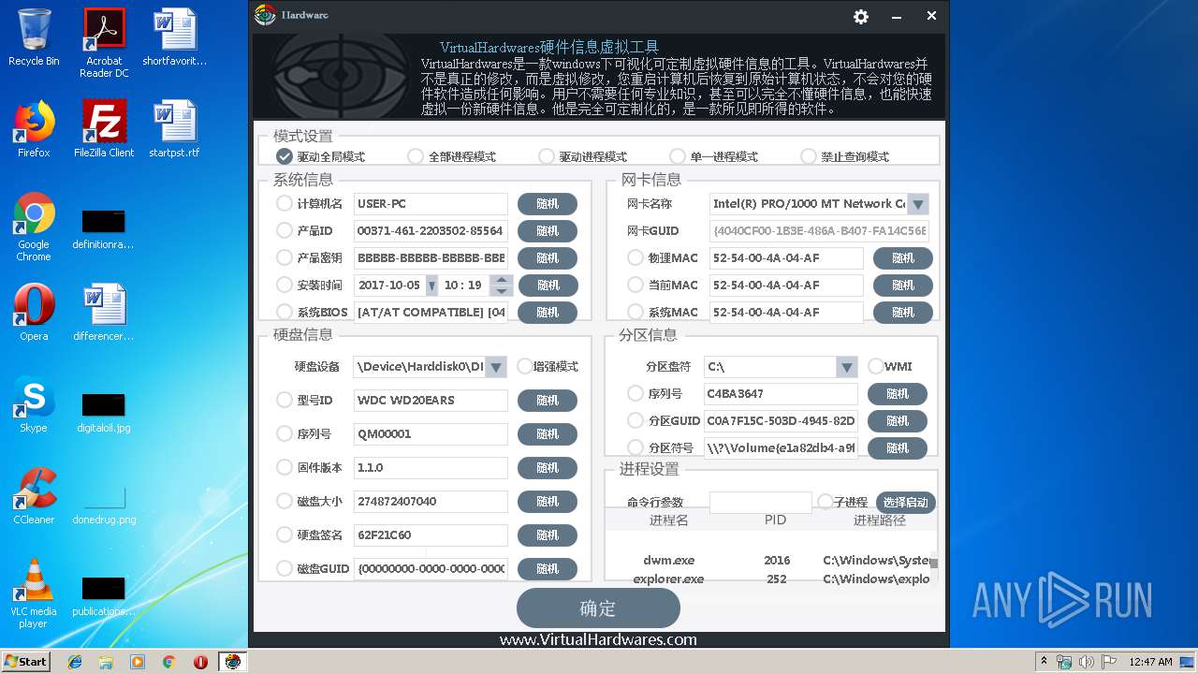Click the 序列号 field QM00001
1198x674 pixels.
[x=431, y=434]
